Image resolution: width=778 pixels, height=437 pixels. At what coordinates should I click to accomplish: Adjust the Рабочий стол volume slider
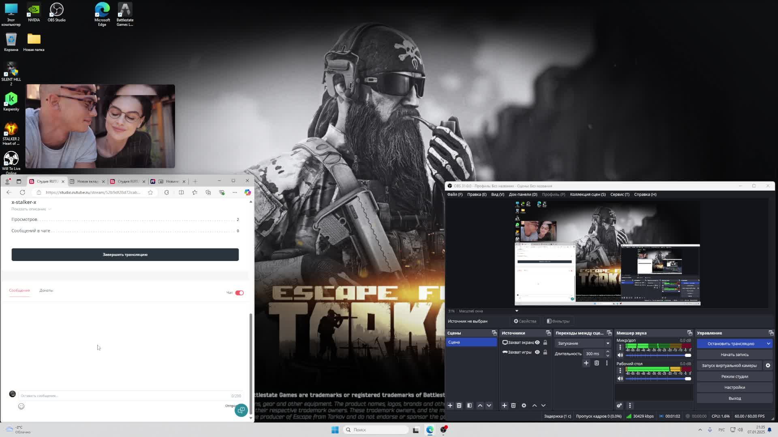658,378
